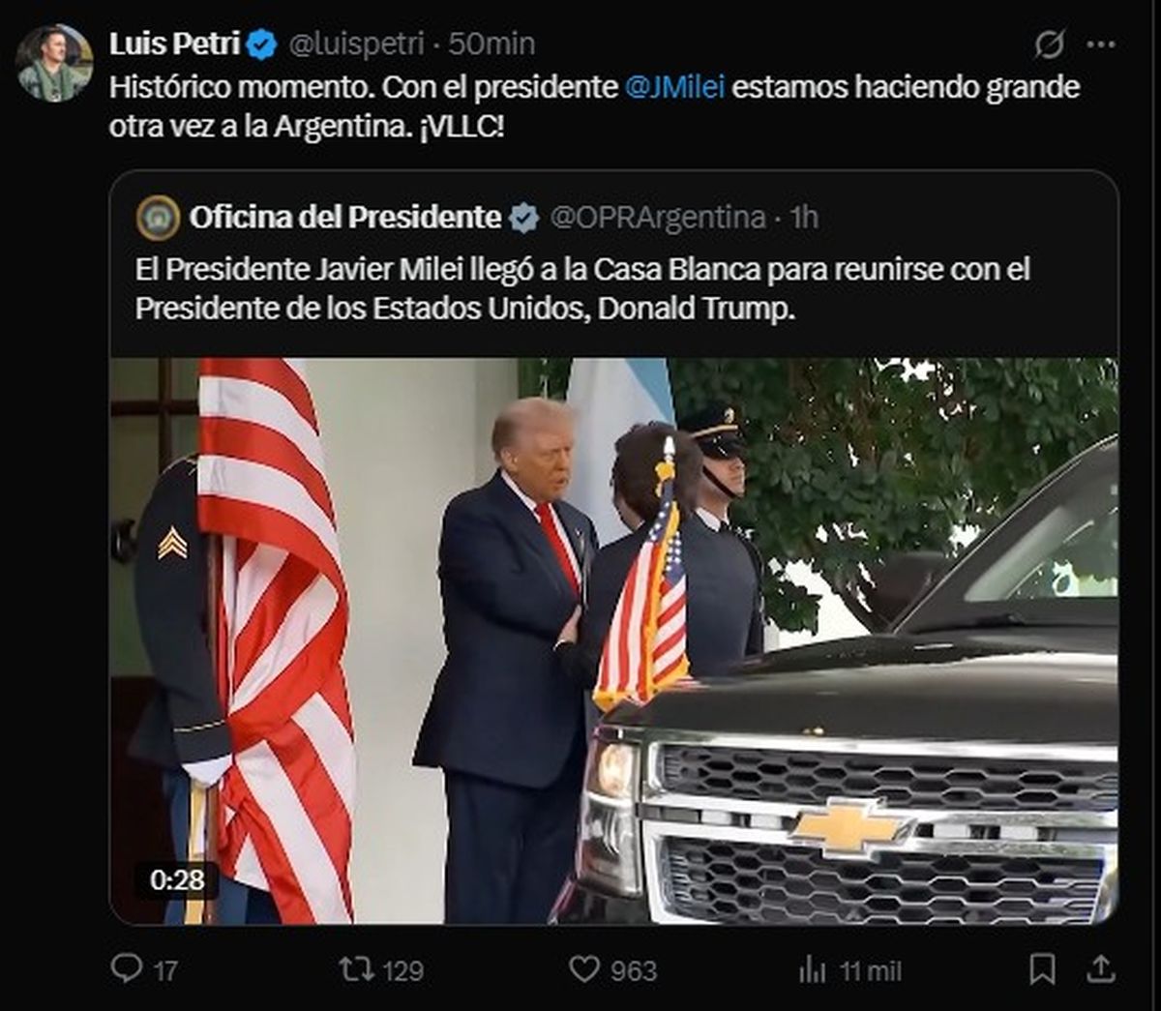This screenshot has height=1011, width=1161.
Task: Click the share upload-arrow icon
Action: tap(1101, 968)
